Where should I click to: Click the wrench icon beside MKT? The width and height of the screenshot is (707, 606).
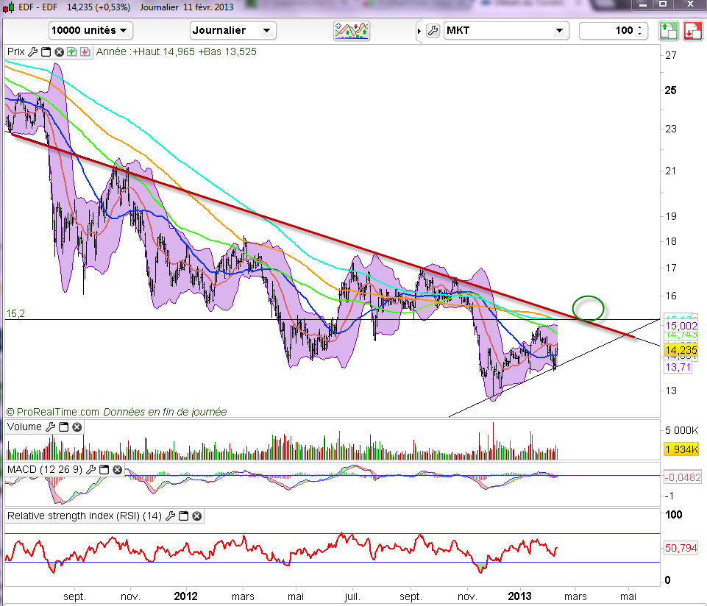(x=433, y=31)
